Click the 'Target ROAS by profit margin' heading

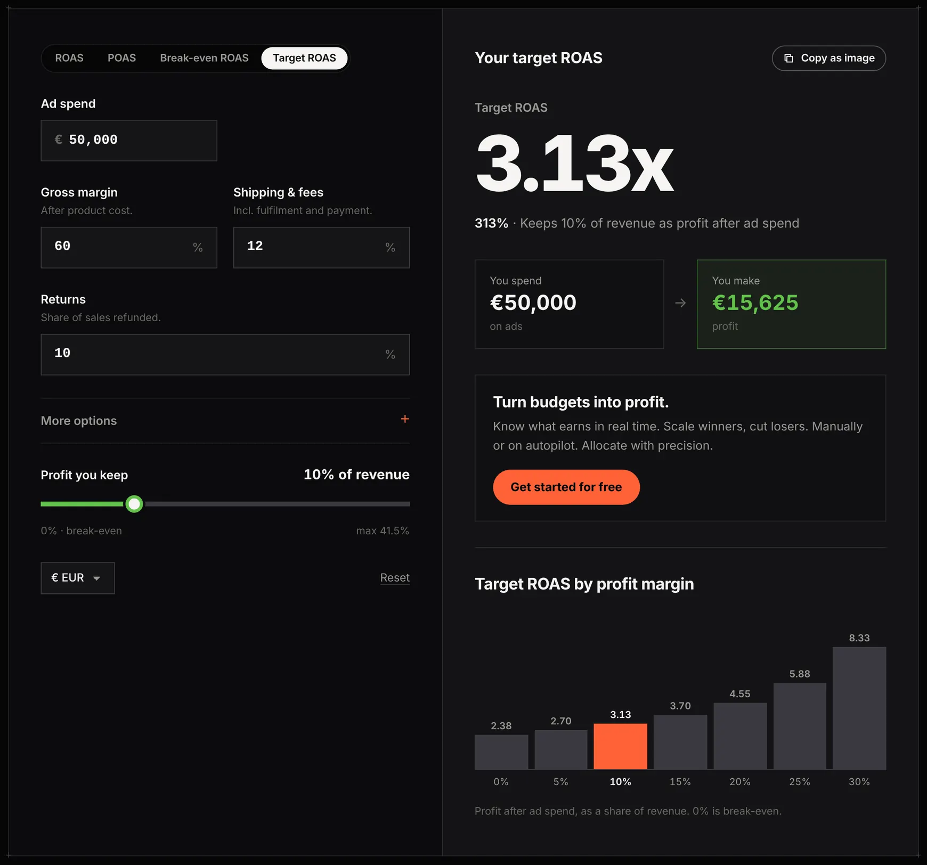click(584, 584)
